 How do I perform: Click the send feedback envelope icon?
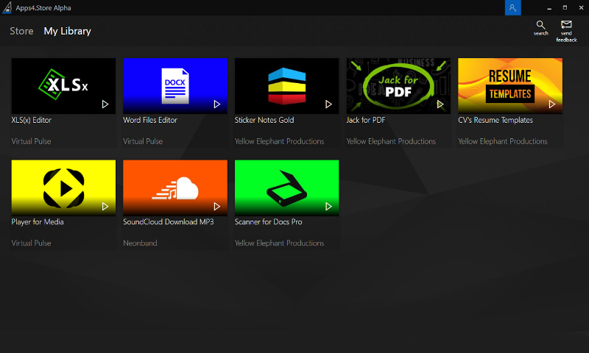(x=566, y=25)
